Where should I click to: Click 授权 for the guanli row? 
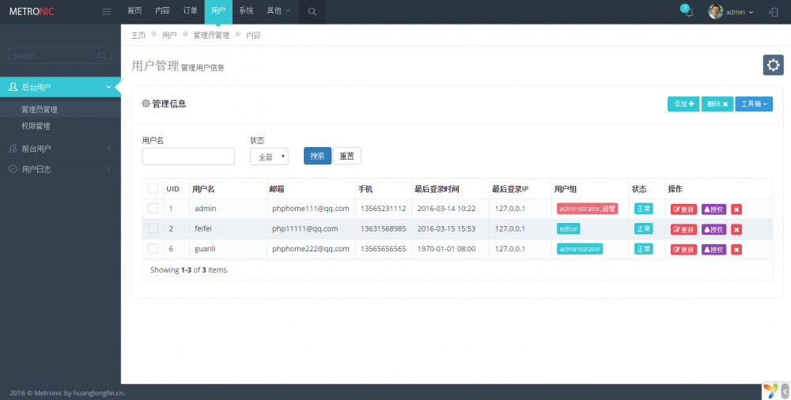pos(713,250)
